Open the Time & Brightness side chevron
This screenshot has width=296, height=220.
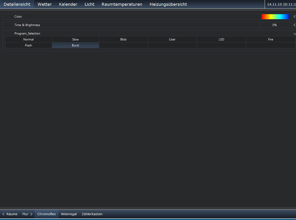294,25
